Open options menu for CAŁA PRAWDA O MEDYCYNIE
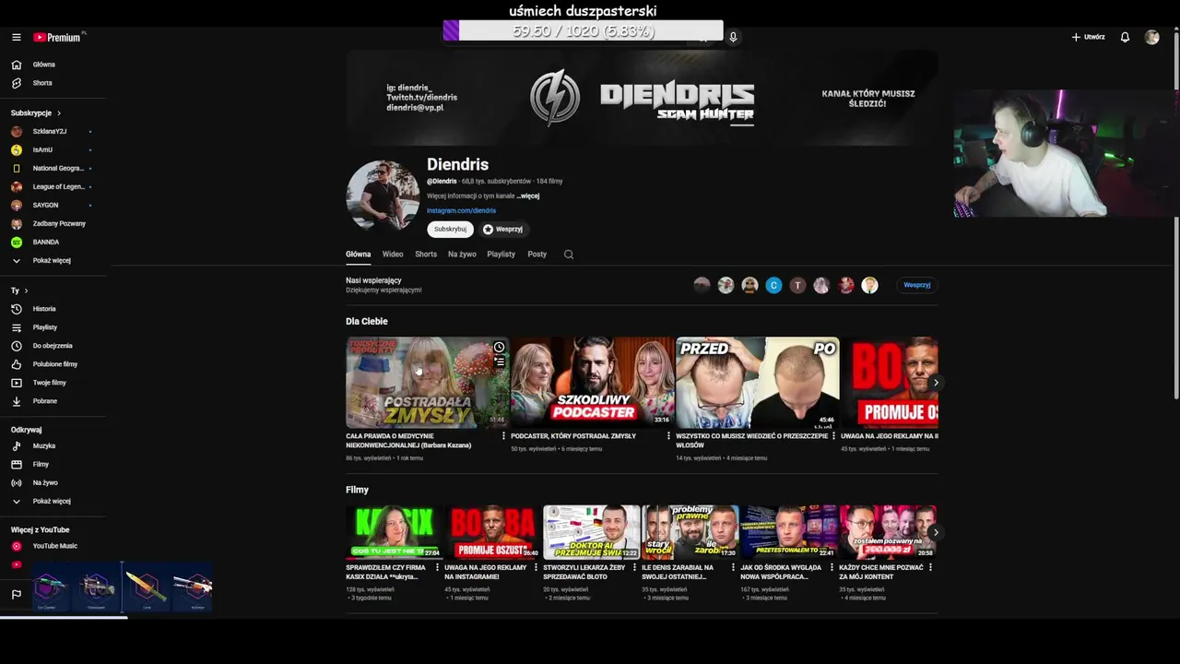 [503, 436]
